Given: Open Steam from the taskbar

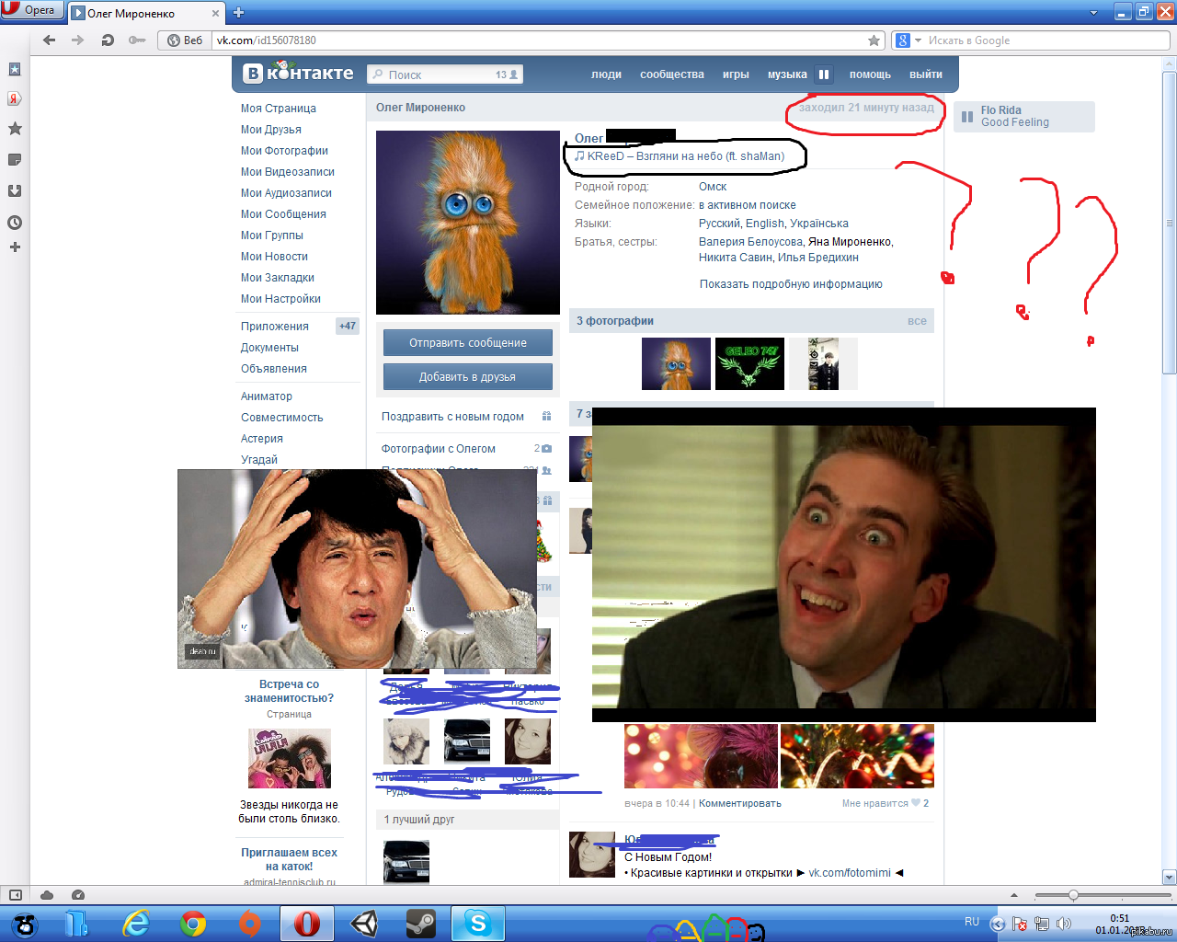Looking at the screenshot, I should pos(421,923).
